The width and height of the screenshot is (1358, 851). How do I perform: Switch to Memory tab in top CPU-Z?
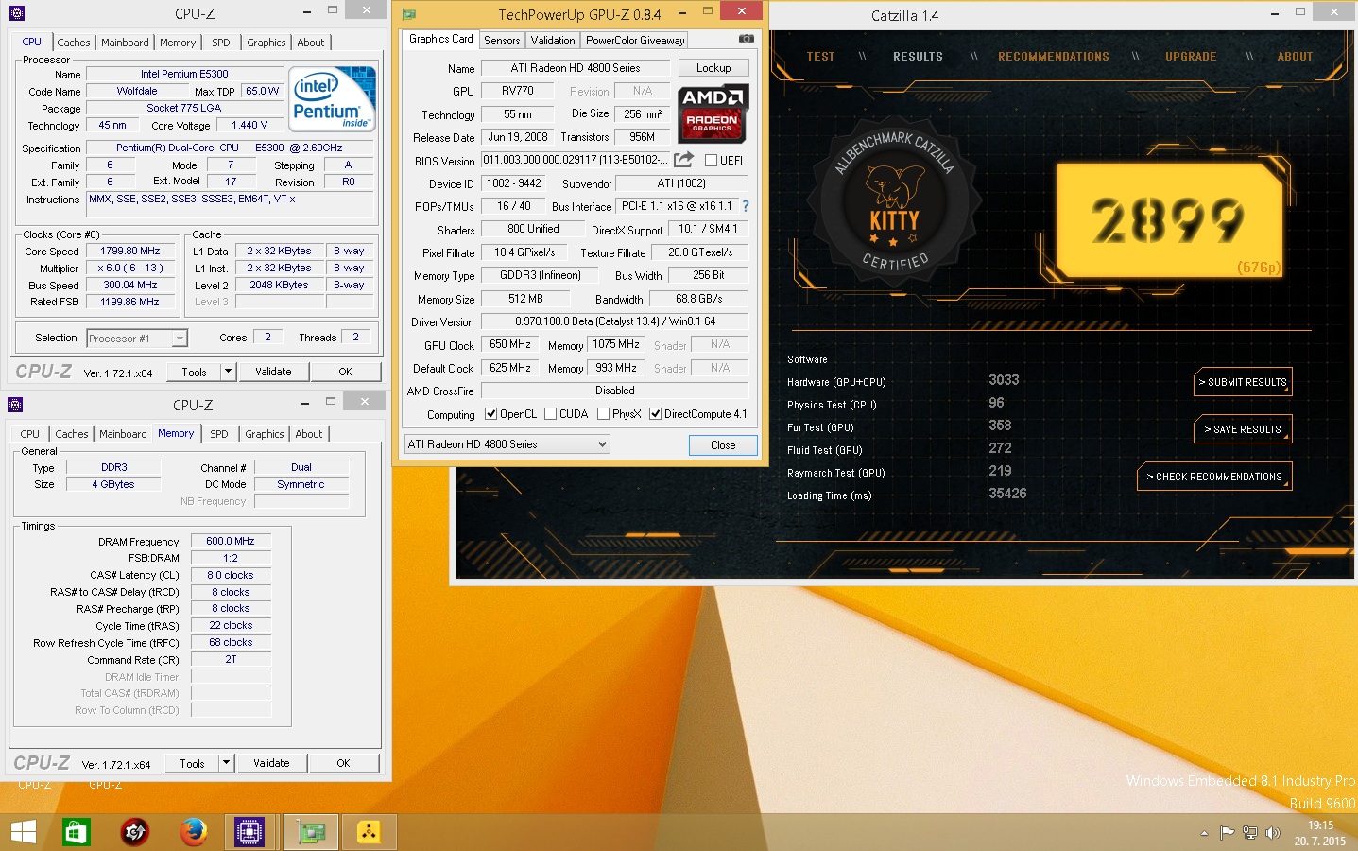tap(178, 43)
